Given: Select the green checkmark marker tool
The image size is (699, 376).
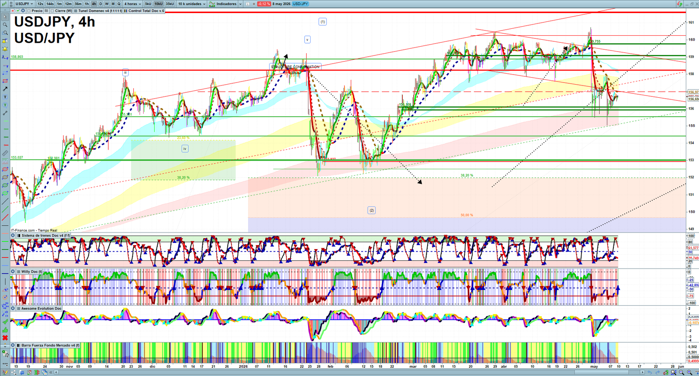Looking at the screenshot, I should (x=5, y=321).
